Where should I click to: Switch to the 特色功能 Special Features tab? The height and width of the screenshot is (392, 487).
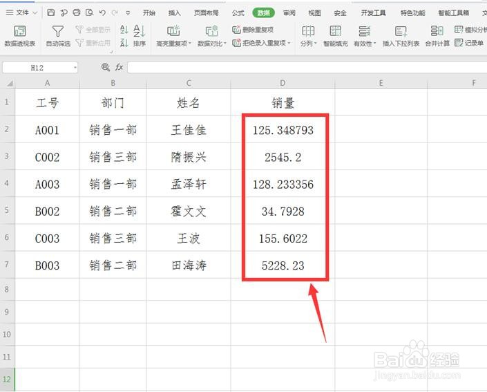(x=413, y=12)
